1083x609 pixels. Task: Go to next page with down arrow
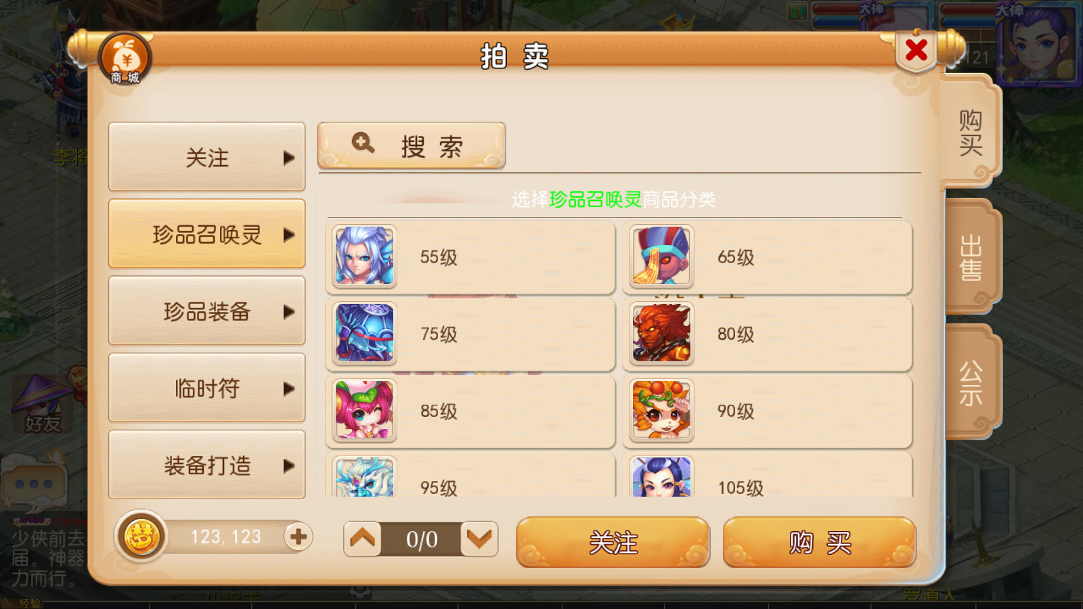click(x=479, y=539)
